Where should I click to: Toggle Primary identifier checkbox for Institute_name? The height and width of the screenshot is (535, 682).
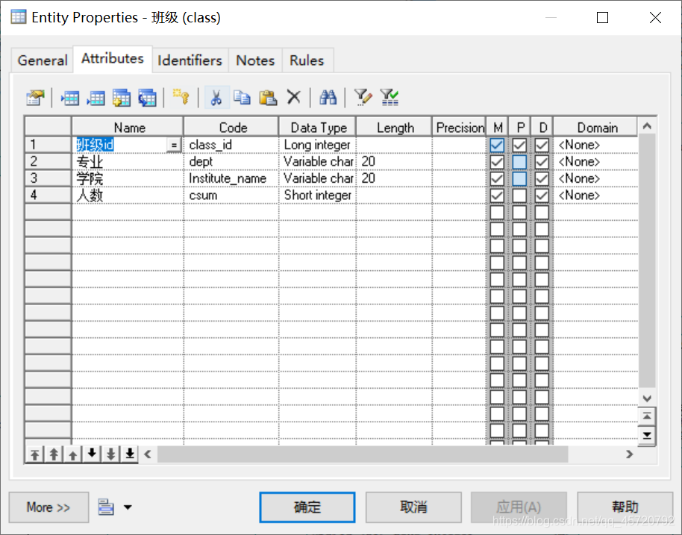pos(519,179)
